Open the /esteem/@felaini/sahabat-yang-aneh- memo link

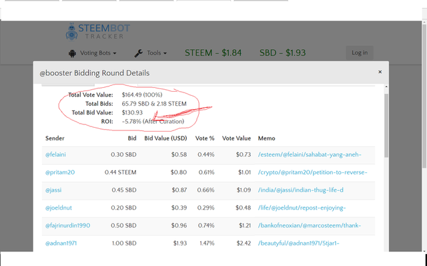(310, 154)
